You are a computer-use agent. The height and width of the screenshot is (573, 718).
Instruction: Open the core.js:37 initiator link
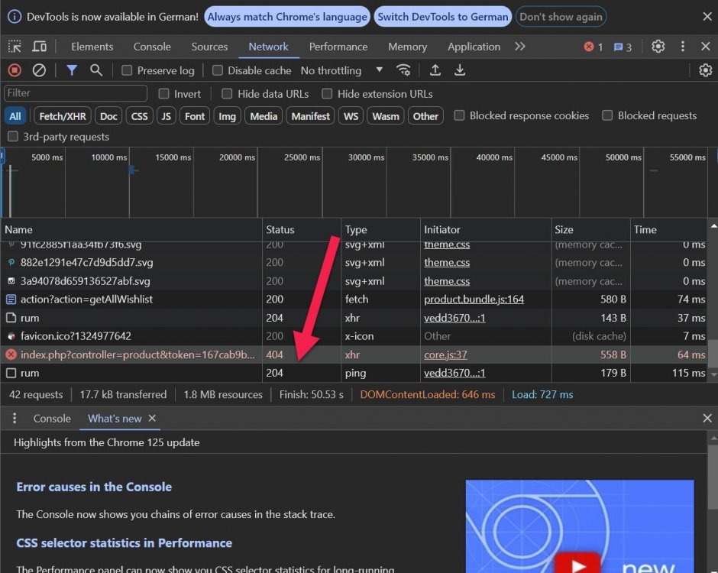point(445,354)
